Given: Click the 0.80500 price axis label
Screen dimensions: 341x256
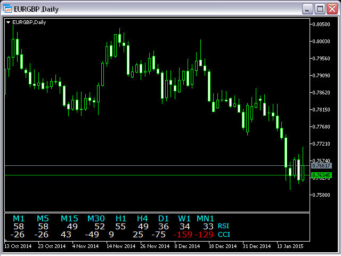Looking at the screenshot, I should 321,25.
